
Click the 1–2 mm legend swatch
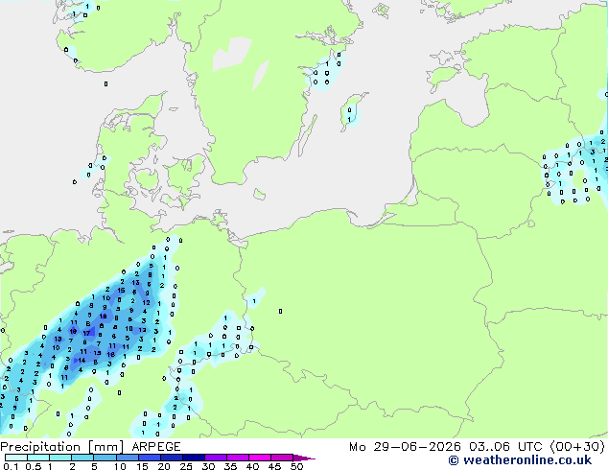(60, 458)
